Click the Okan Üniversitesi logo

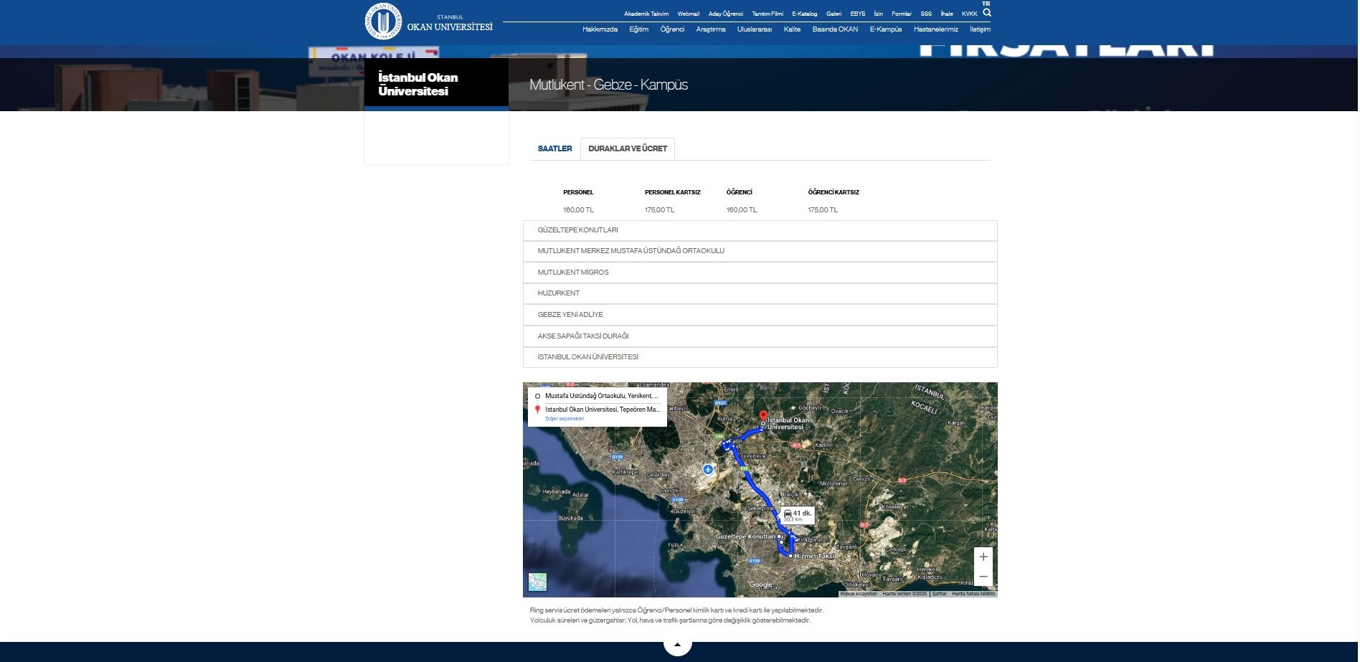pyautogui.click(x=428, y=22)
